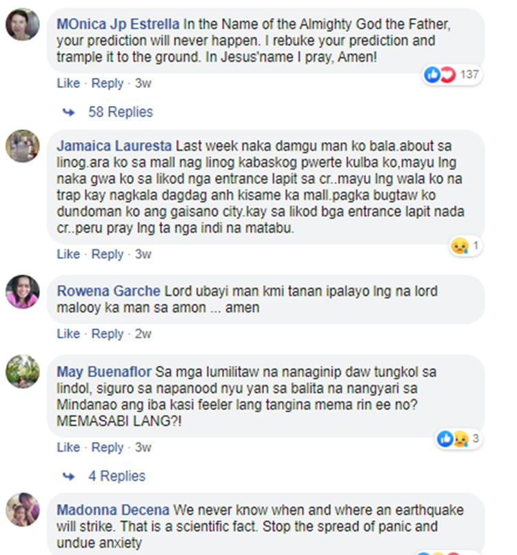This screenshot has height=555, width=517.
Task: Click the sad emoji on May Buenaflor's comment
Action: click(460, 439)
